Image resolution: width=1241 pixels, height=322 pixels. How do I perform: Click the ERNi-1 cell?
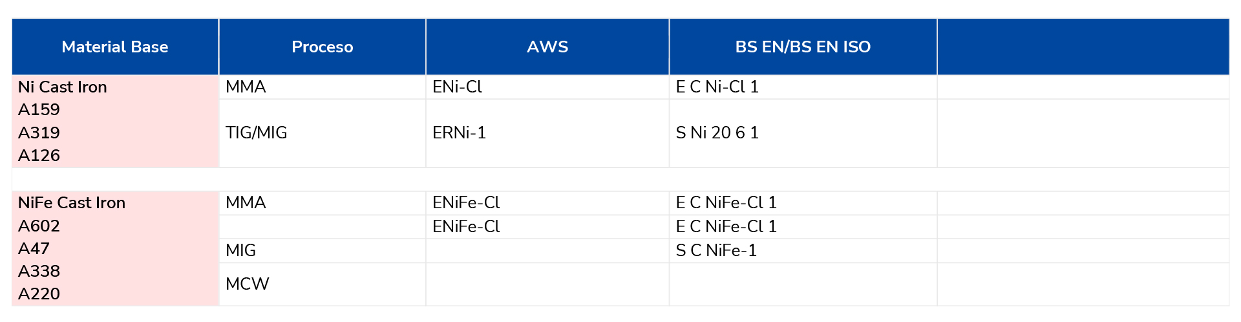[547, 133]
